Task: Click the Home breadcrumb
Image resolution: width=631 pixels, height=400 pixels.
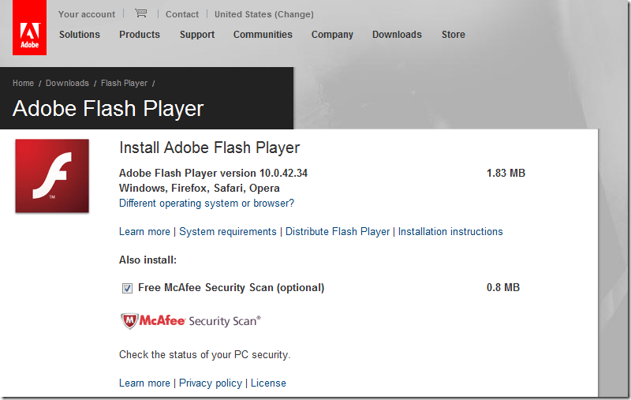Action: click(x=23, y=83)
